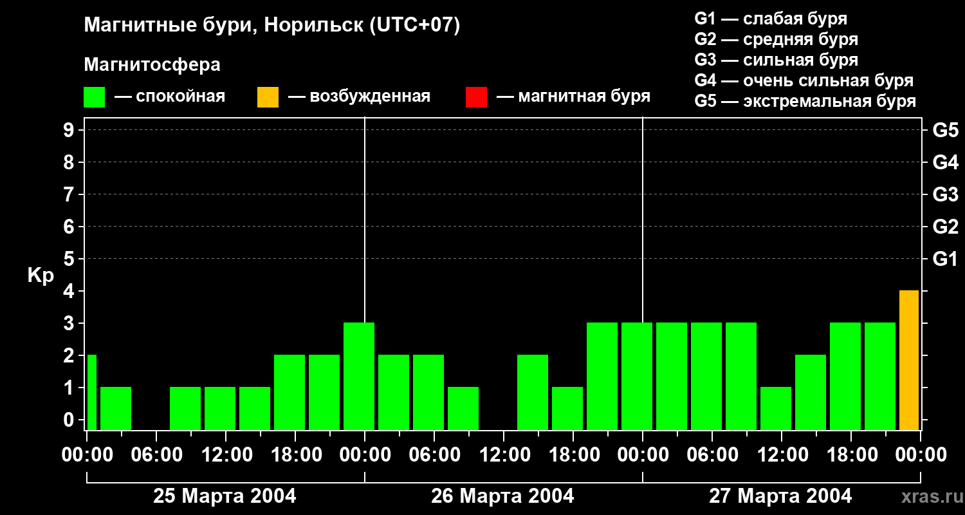The width and height of the screenshot is (965, 515).
Task: Pick the "G4 — очень сильная буря" legend line
Action: (804, 80)
